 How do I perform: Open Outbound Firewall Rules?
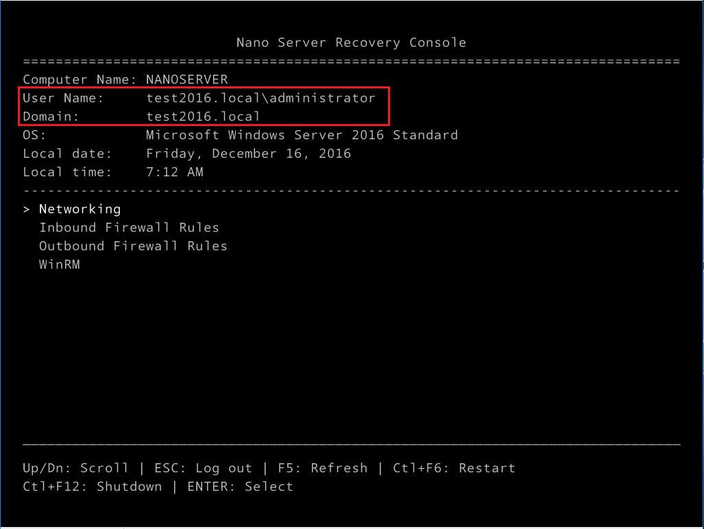pyautogui.click(x=133, y=246)
